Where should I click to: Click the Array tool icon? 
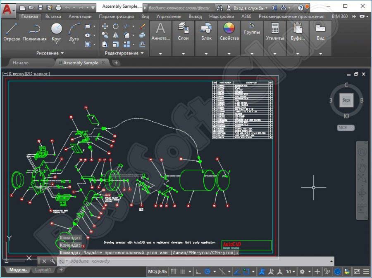point(127,44)
